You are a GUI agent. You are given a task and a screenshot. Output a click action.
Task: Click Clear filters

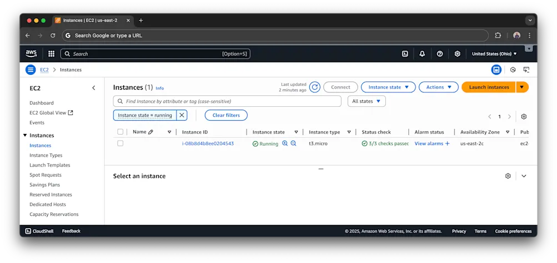[x=226, y=115]
